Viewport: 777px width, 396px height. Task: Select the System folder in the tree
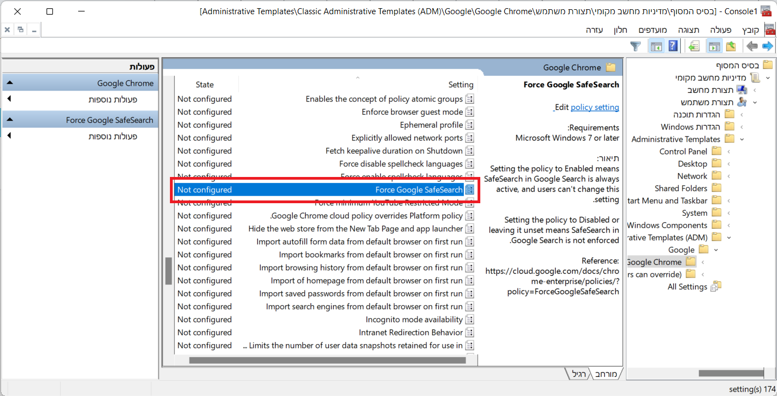(694, 213)
